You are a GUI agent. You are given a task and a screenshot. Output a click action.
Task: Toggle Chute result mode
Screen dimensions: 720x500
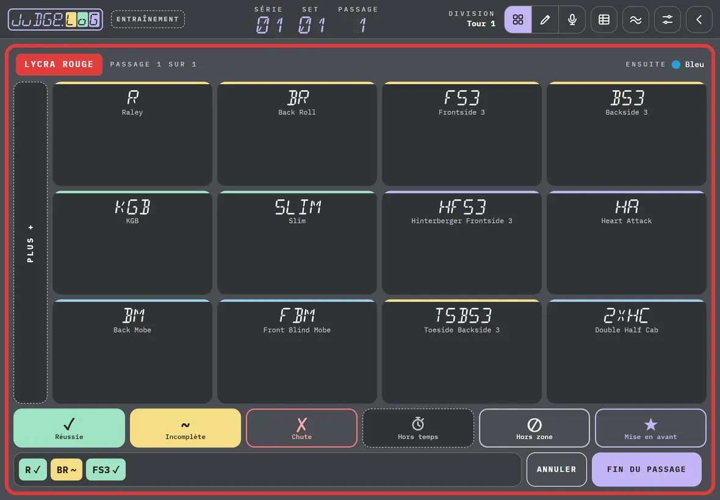click(x=301, y=428)
